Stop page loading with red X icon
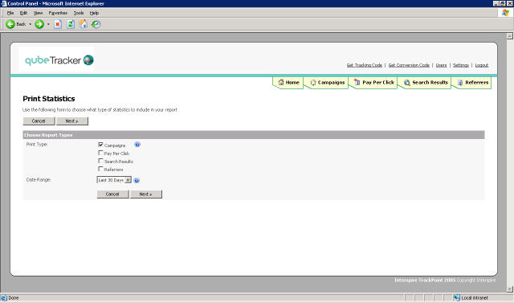This screenshot has width=514, height=303. click(58, 24)
